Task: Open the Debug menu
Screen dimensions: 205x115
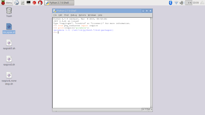Action: click(74, 15)
